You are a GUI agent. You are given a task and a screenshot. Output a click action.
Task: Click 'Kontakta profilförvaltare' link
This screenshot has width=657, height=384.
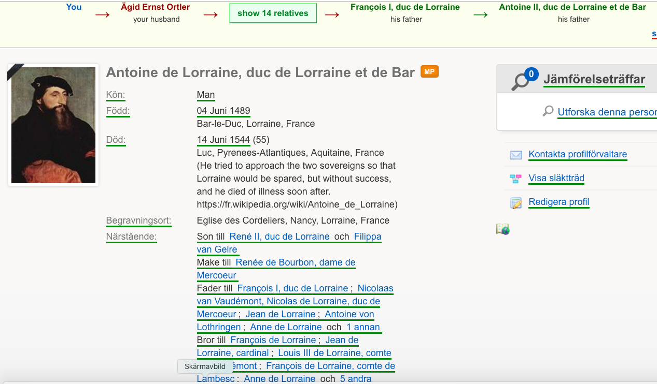[x=578, y=154]
